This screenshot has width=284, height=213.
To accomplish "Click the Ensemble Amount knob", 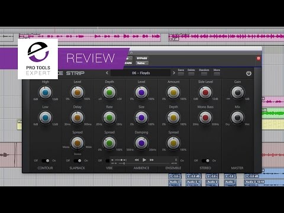I will [173, 92].
